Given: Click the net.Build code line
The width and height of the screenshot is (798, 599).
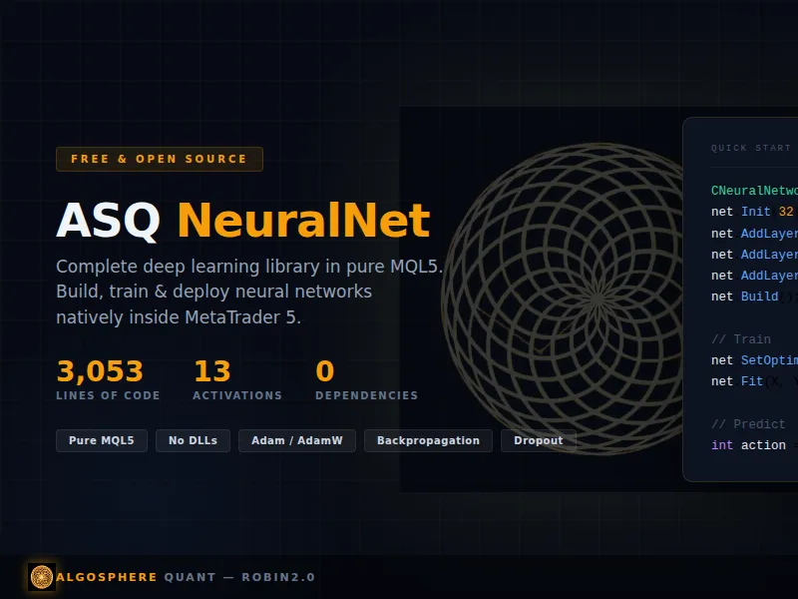Looking at the screenshot, I should (753, 297).
